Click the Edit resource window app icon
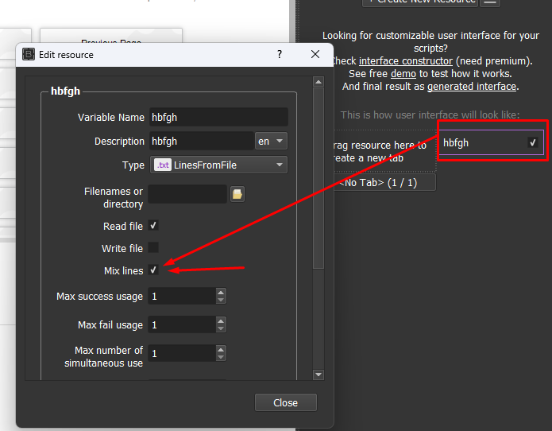The width and height of the screenshot is (552, 431). click(29, 55)
